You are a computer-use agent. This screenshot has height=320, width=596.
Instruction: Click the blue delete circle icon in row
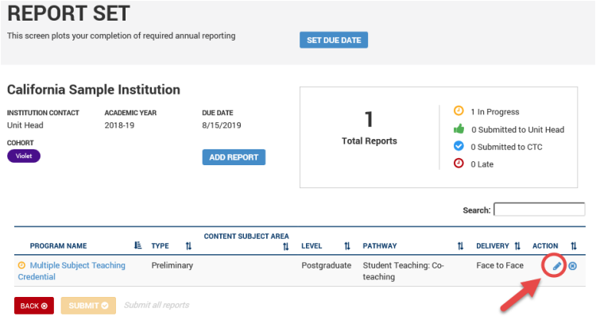tap(573, 265)
